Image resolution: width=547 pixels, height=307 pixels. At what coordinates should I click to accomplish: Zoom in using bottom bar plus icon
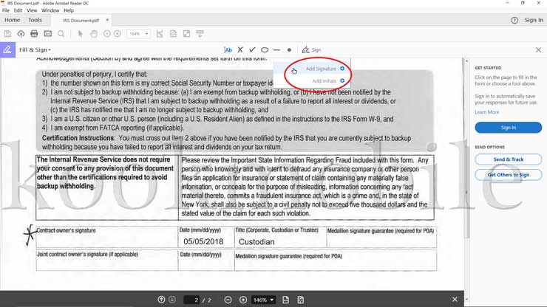click(243, 300)
